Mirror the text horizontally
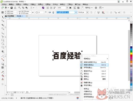133x101 pixels. pyautogui.click(x=50, y=12)
